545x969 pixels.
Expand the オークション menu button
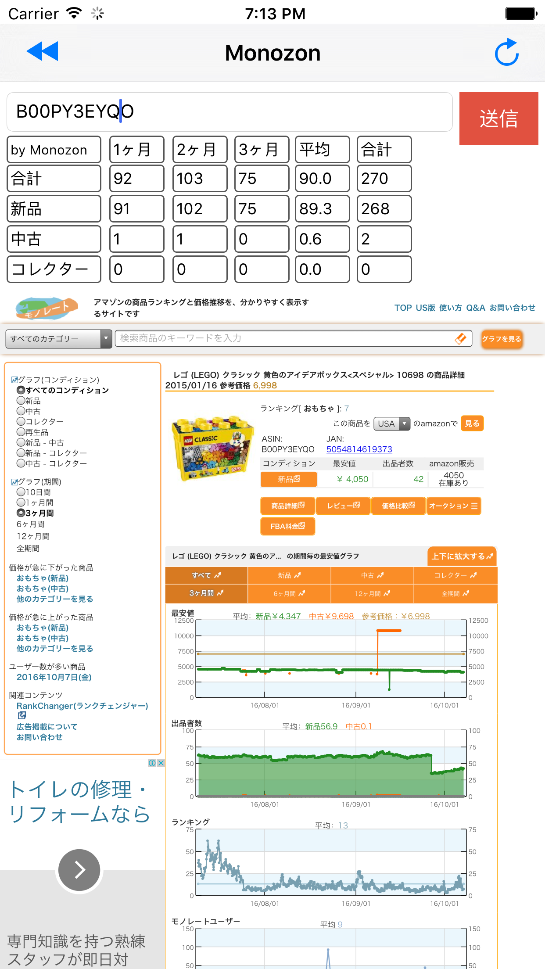[454, 506]
